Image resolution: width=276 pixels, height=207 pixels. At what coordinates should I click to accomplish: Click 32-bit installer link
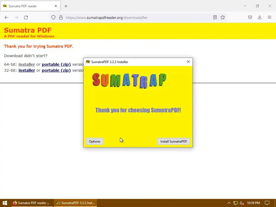tap(27, 70)
